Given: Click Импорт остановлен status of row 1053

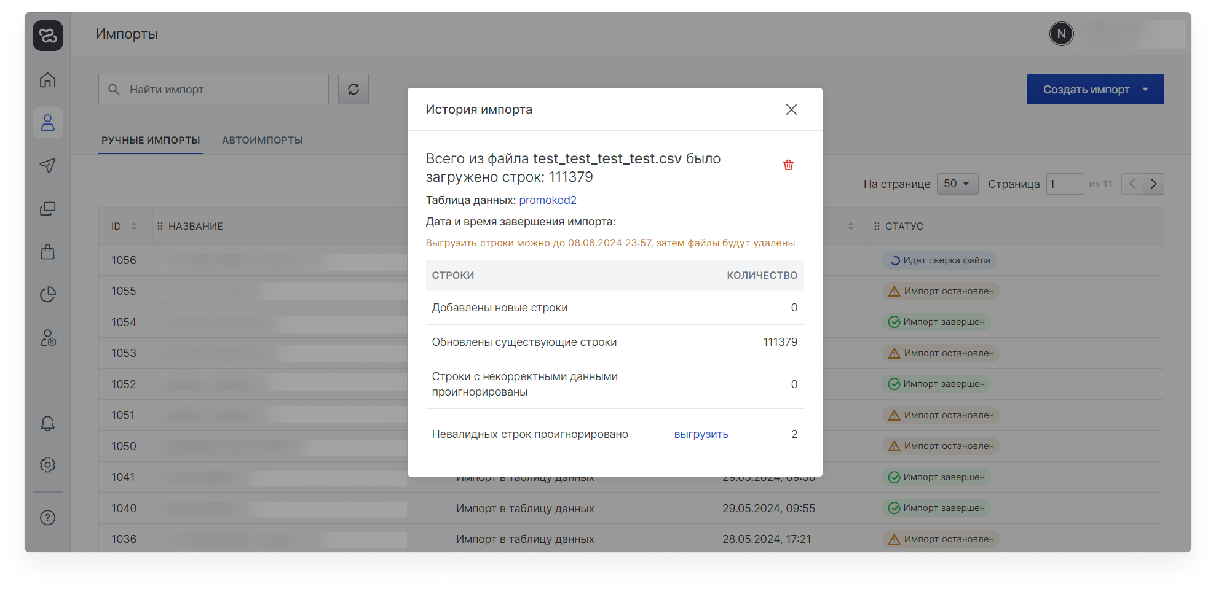Looking at the screenshot, I should tap(941, 353).
